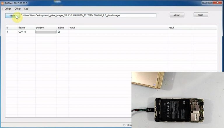Select the clean all radio button

pos(124,125)
